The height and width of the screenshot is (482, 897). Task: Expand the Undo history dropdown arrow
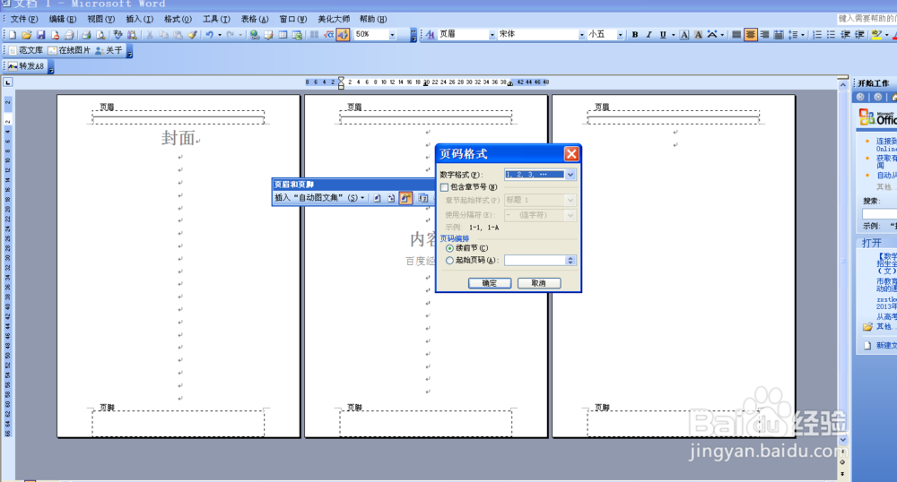pyautogui.click(x=220, y=35)
